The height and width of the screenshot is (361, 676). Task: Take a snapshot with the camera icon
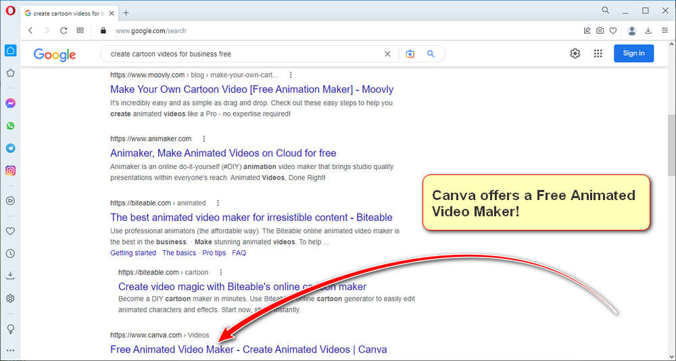[600, 30]
